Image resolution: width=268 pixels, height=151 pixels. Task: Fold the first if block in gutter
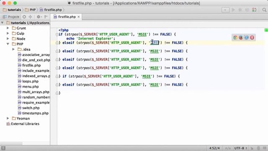point(57,34)
